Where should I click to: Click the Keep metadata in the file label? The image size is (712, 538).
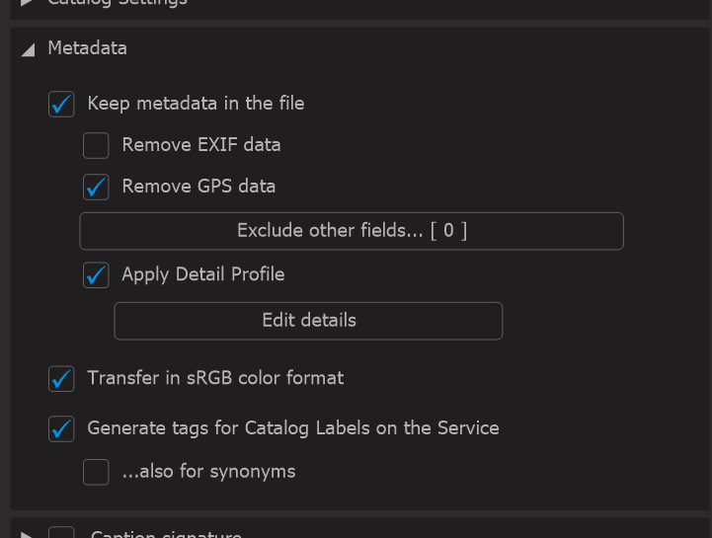196,104
